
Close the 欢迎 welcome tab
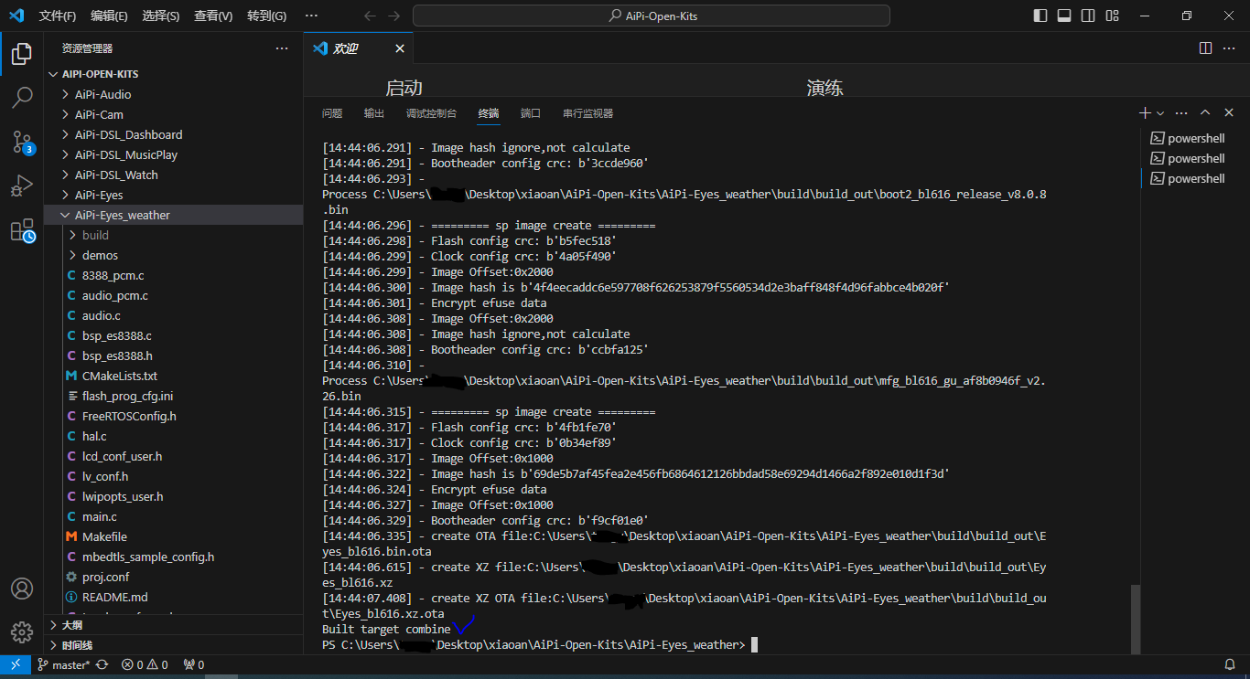coord(400,48)
